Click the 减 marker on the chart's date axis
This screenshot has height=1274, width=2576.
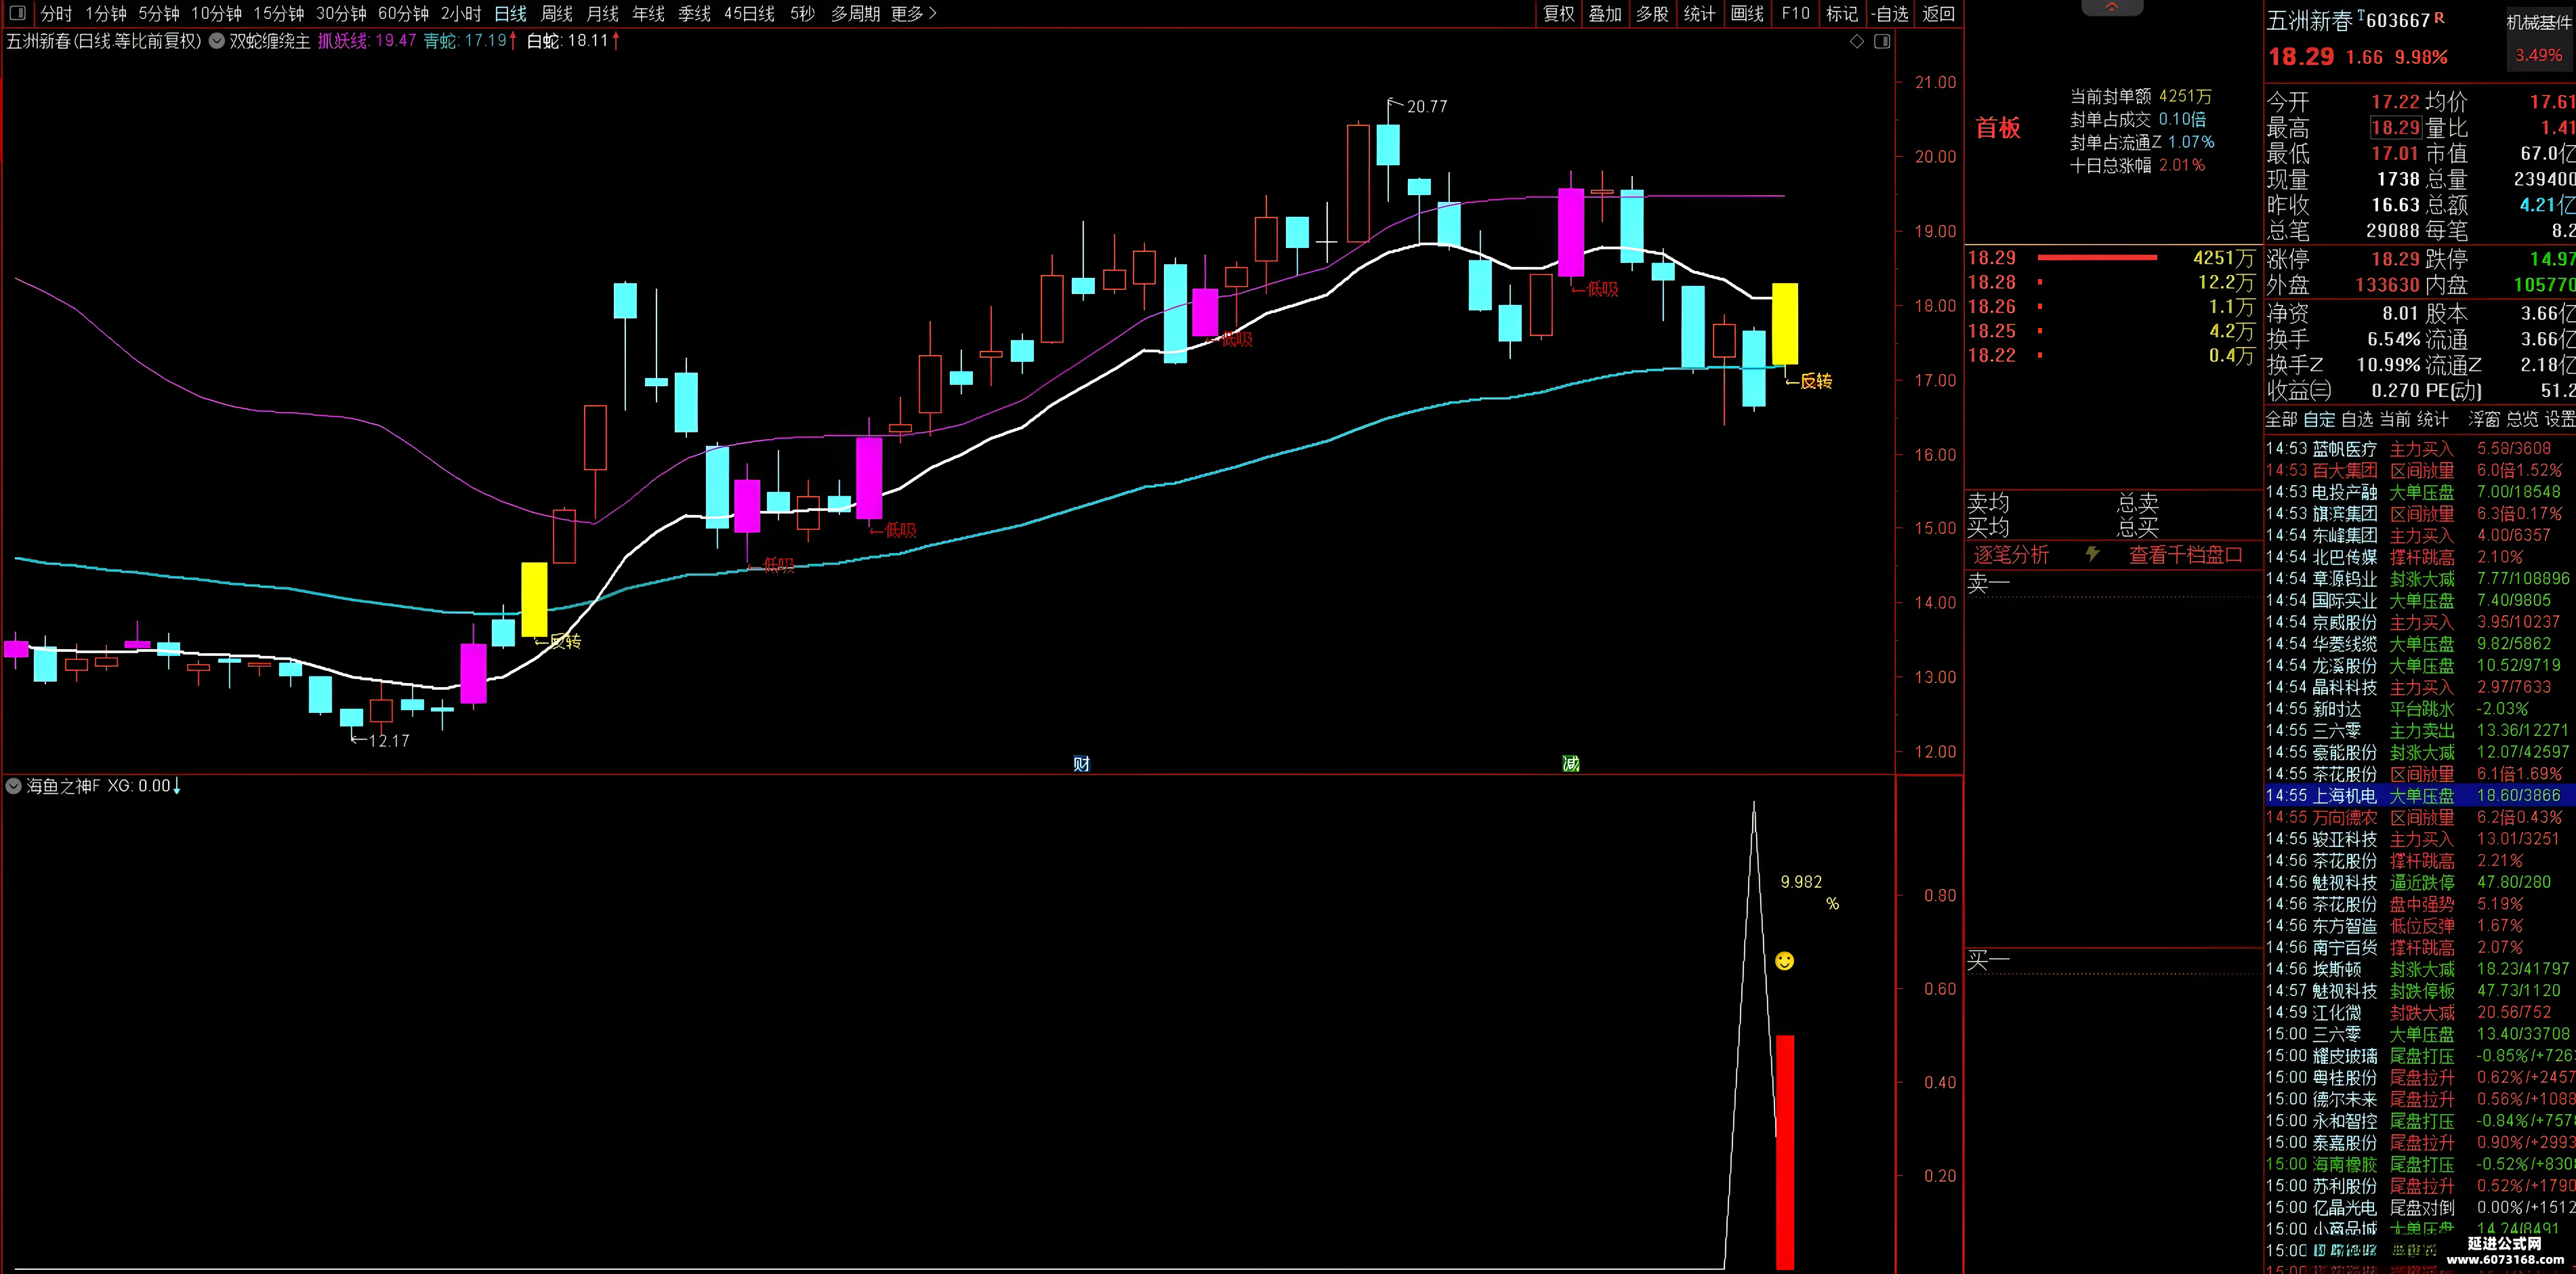[x=1570, y=764]
